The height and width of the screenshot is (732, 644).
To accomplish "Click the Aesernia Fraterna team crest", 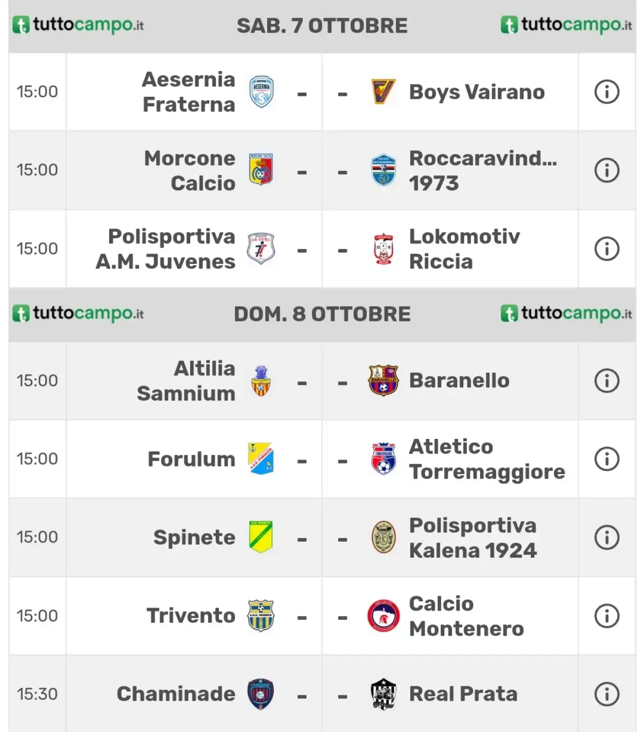I will pyautogui.click(x=261, y=92).
